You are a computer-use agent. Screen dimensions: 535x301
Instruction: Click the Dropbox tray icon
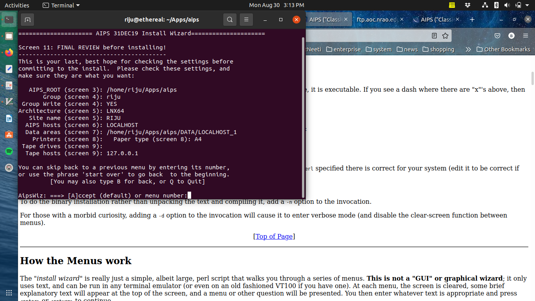point(468,5)
